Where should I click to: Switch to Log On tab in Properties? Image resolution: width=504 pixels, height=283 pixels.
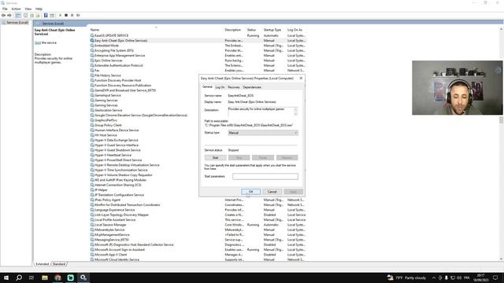coord(220,87)
